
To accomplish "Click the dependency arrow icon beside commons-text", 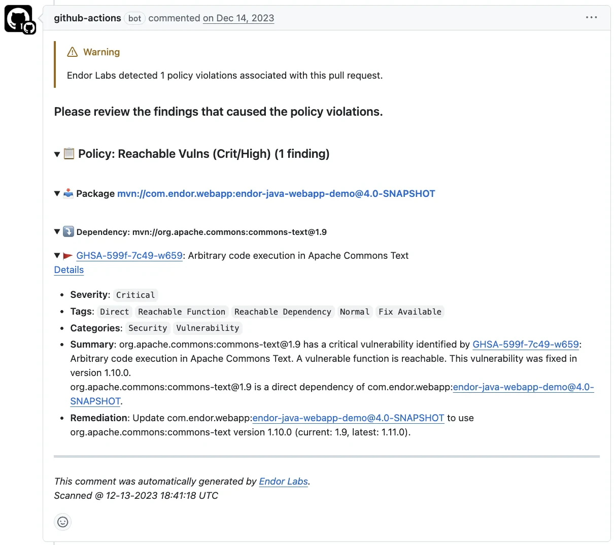I will click(70, 231).
